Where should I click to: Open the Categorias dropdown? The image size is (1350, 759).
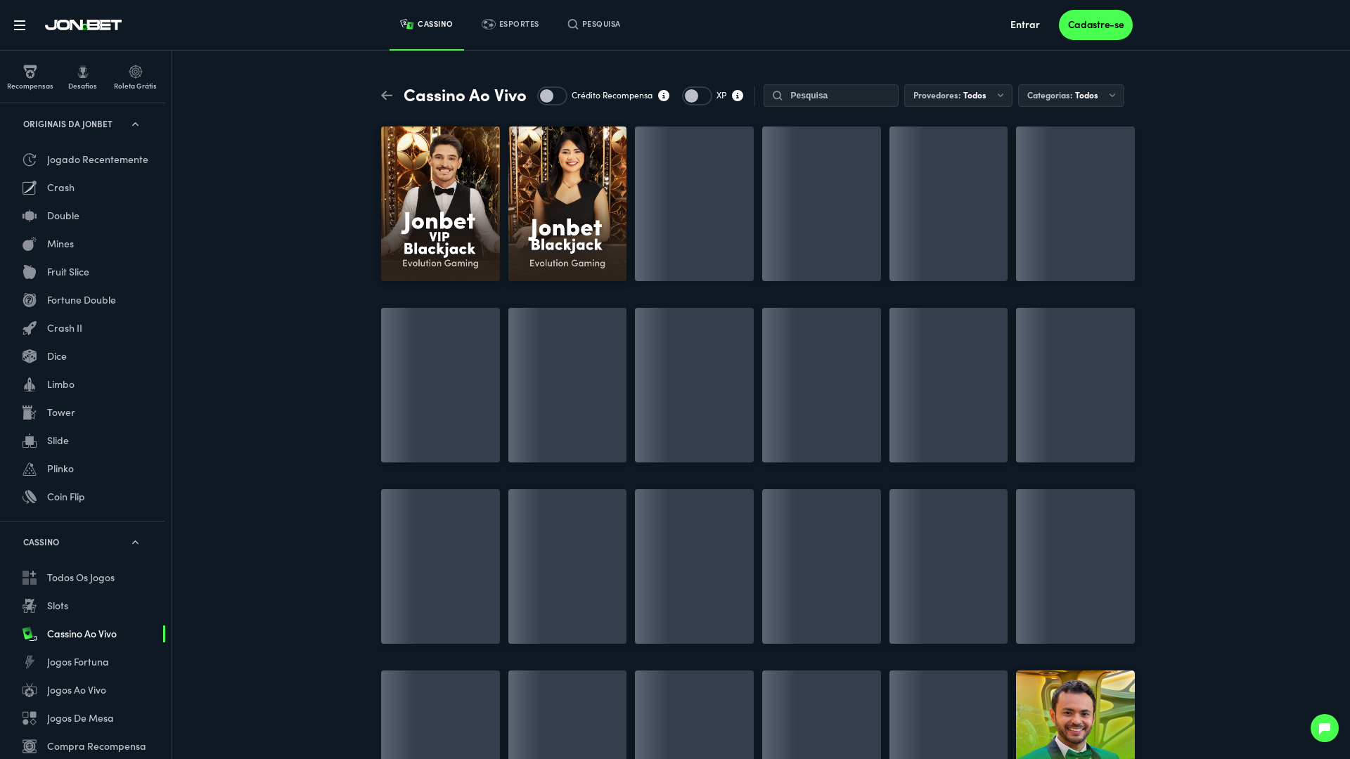1071,96
